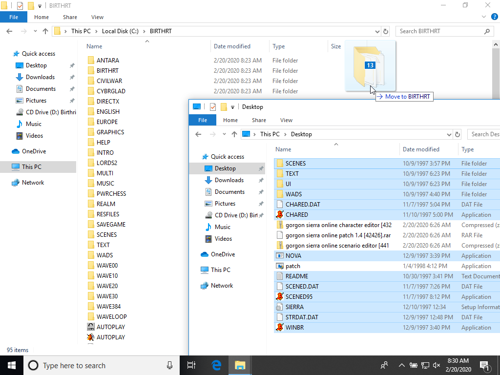Select the WINBR application icon

280,328
